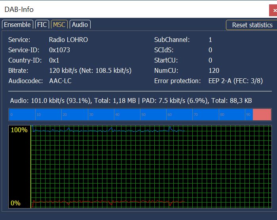Click the Audio and PAD statistics text line
Image resolution: width=277 pixels, height=220 pixels.
tap(131, 101)
